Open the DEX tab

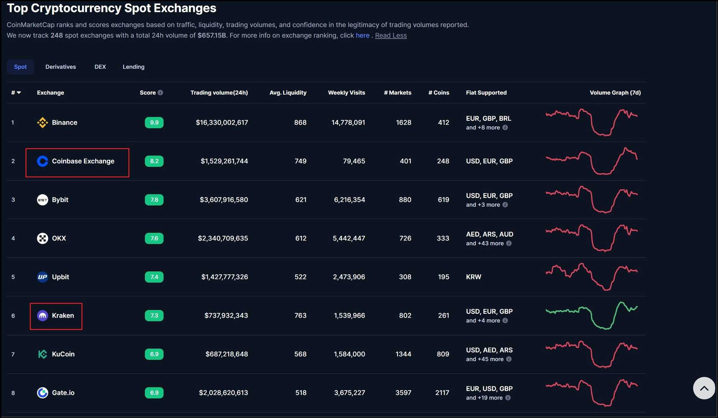pyautogui.click(x=100, y=67)
